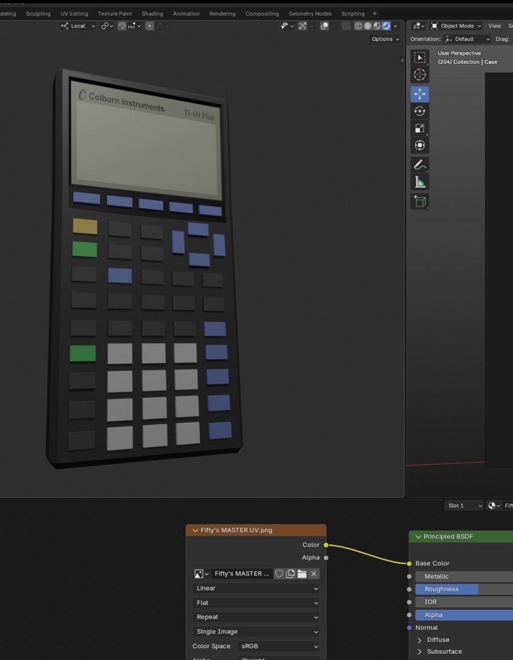Switch to the Geometry Nodes workspace tab
513x660 pixels.
pos(310,13)
